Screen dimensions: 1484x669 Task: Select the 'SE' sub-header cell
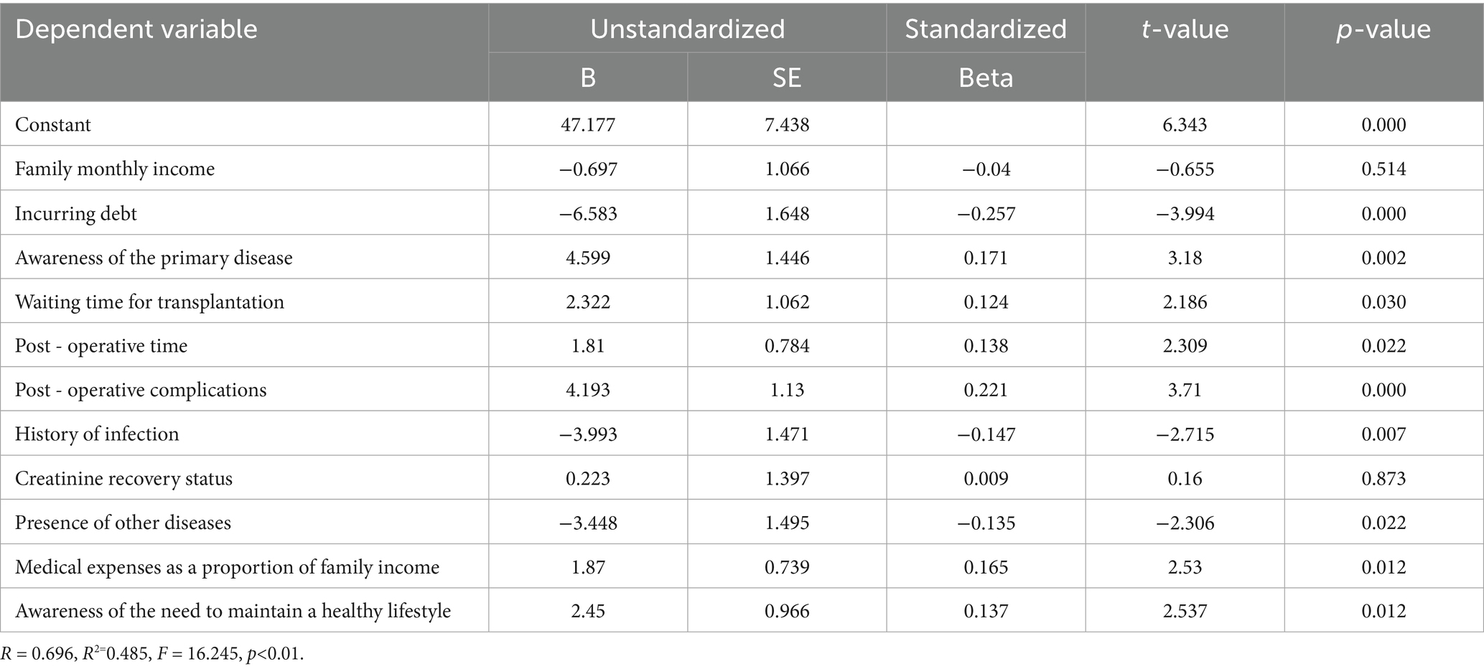point(787,78)
